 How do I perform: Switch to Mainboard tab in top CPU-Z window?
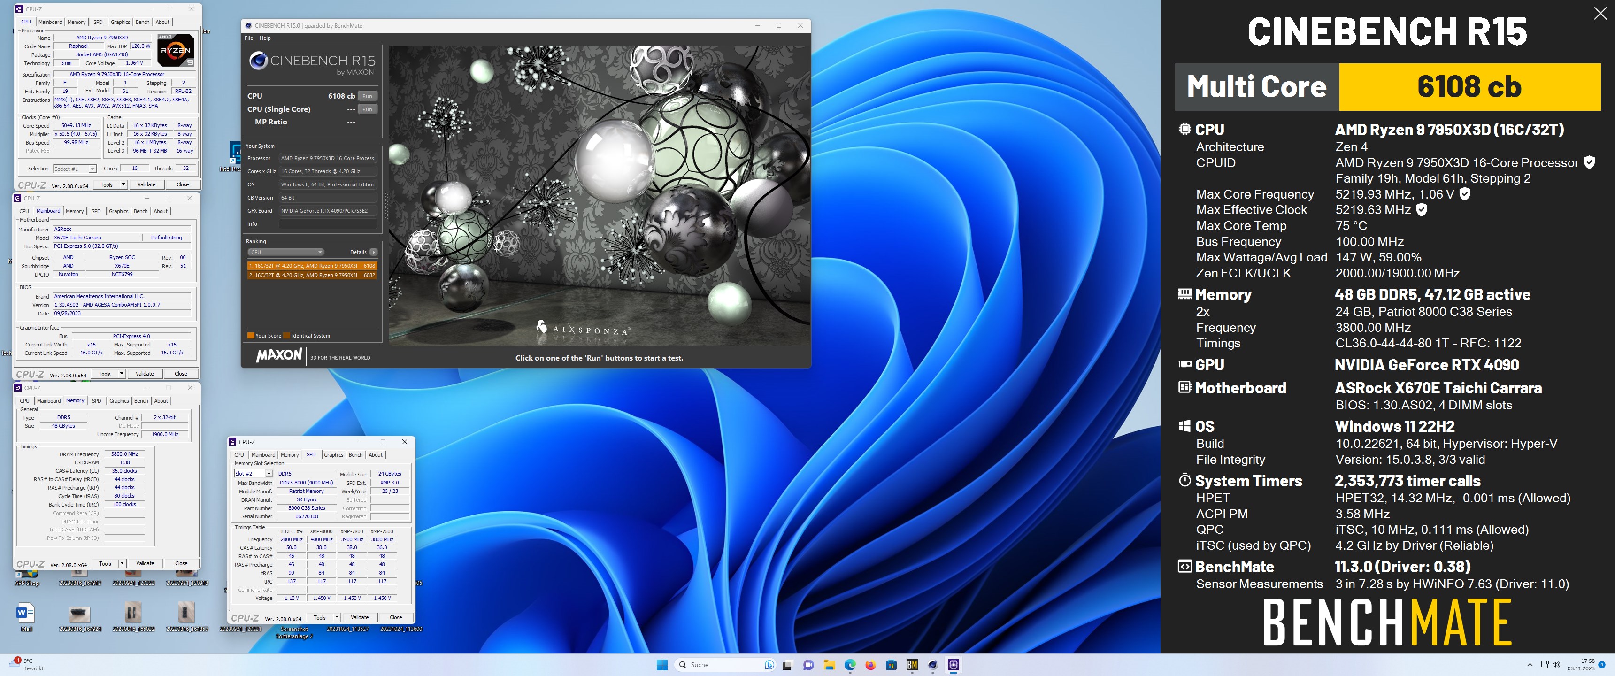click(x=50, y=22)
